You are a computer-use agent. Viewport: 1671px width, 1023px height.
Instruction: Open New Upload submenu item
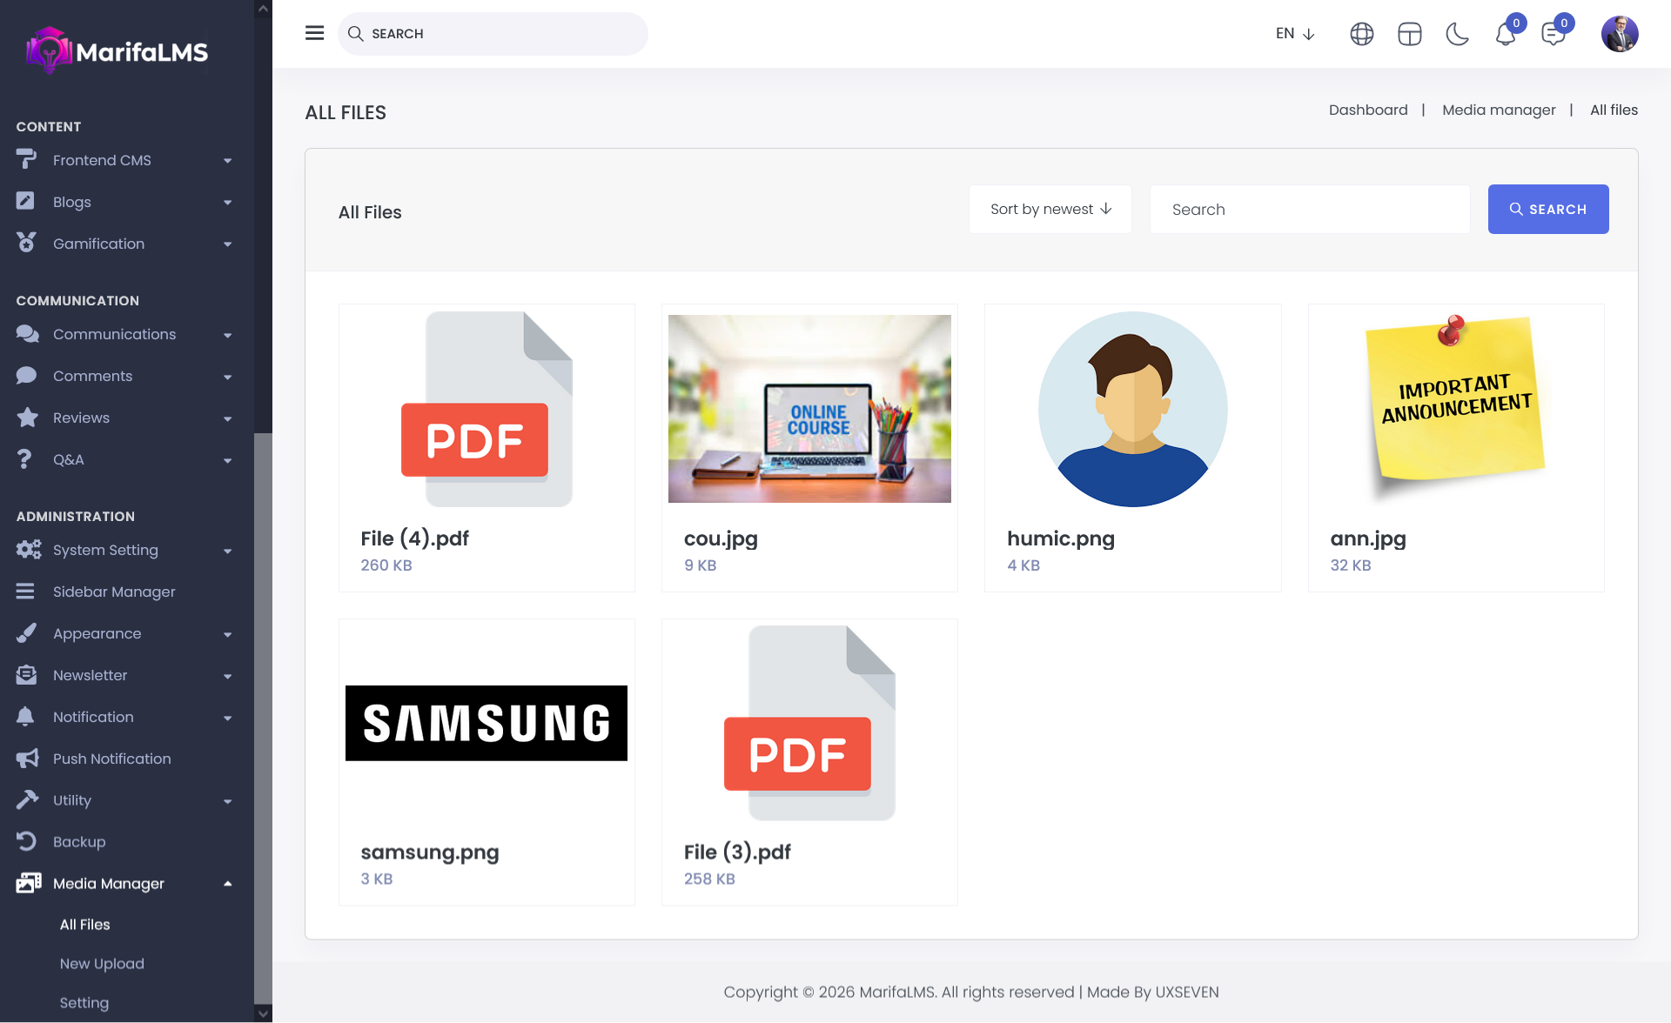(x=102, y=964)
